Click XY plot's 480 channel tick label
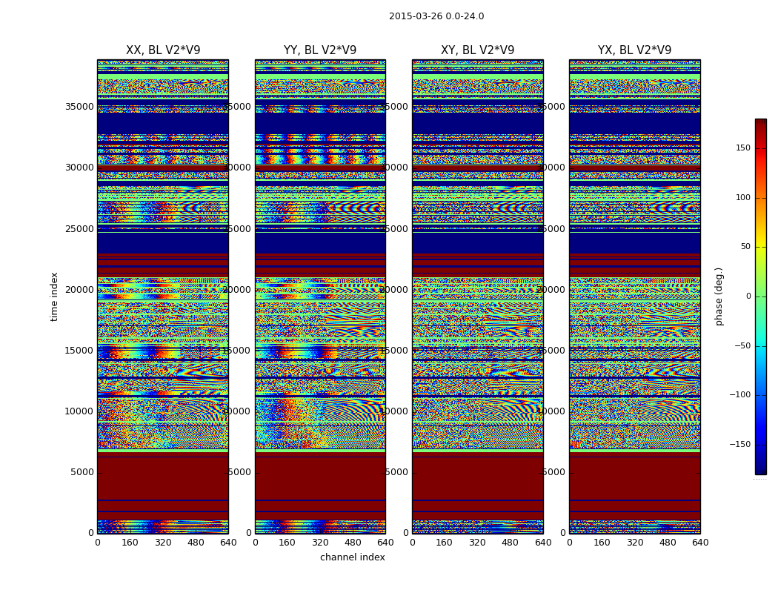 [510, 543]
